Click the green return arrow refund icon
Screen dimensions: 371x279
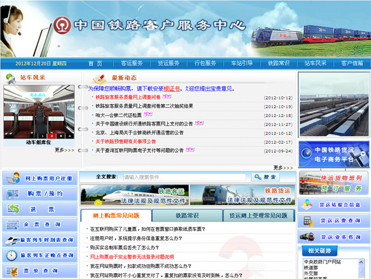(13, 209)
